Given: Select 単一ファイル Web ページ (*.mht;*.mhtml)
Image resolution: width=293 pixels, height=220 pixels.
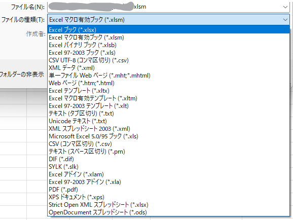Looking at the screenshot, I should 168,76.
